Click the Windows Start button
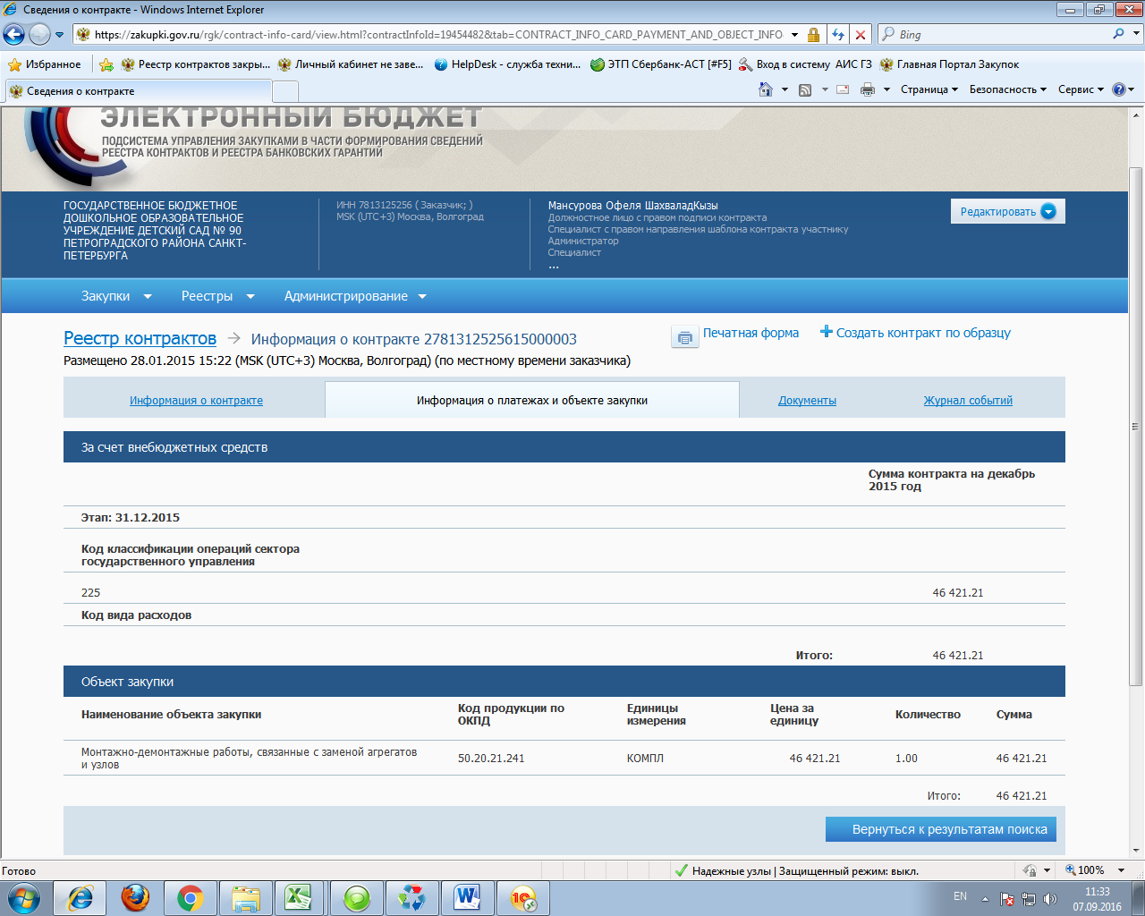 [x=24, y=897]
